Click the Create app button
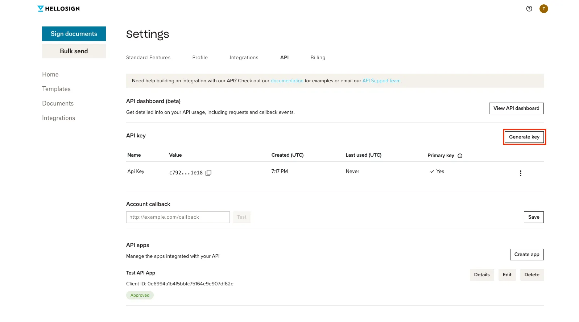The height and width of the screenshot is (322, 579). click(x=527, y=255)
